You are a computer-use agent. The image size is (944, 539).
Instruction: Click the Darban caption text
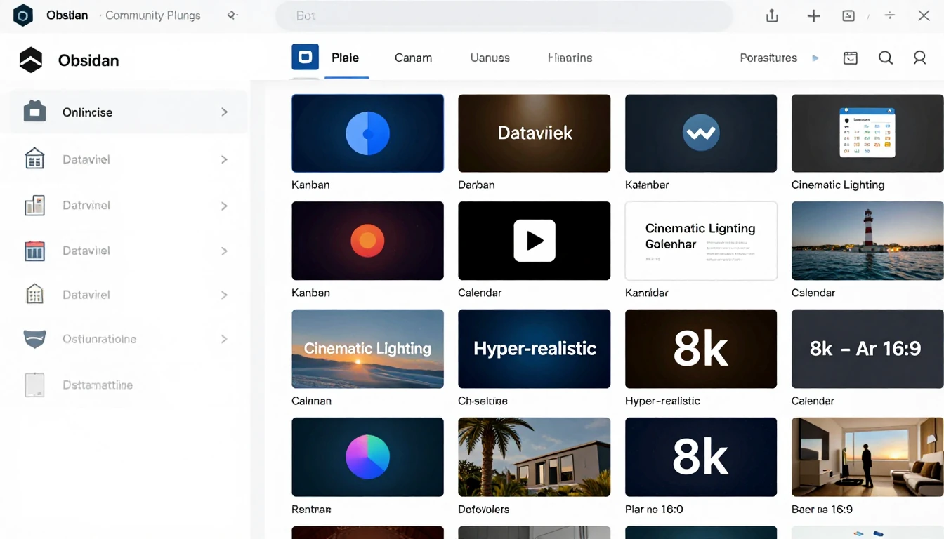(x=476, y=185)
